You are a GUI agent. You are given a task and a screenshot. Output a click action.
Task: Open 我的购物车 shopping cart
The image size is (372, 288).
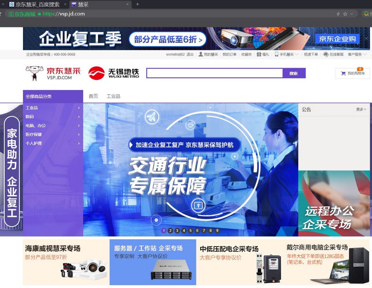pos(353,73)
